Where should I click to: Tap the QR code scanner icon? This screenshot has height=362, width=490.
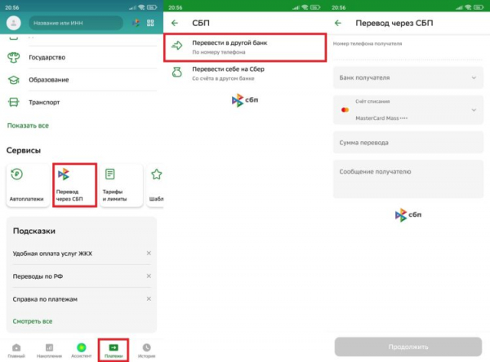[150, 23]
